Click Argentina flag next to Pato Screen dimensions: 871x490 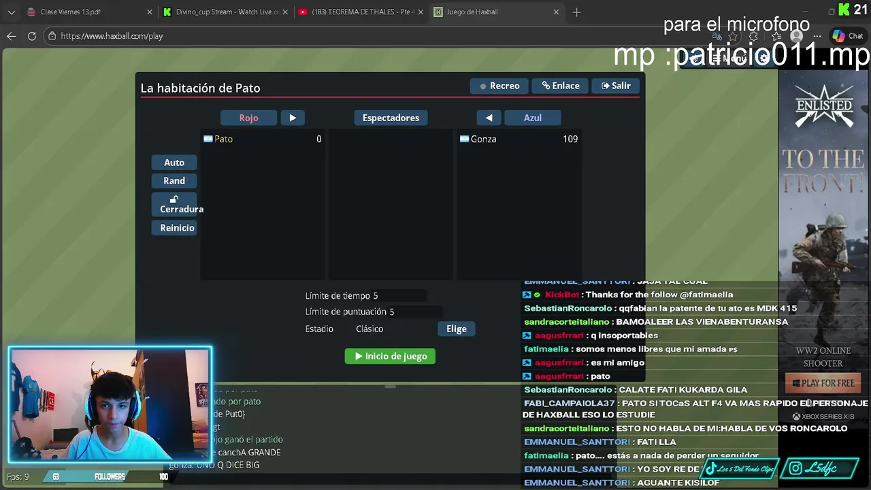coord(208,139)
